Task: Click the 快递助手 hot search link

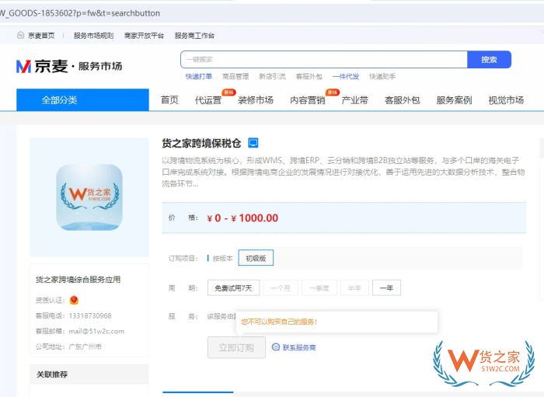Action: click(x=382, y=76)
